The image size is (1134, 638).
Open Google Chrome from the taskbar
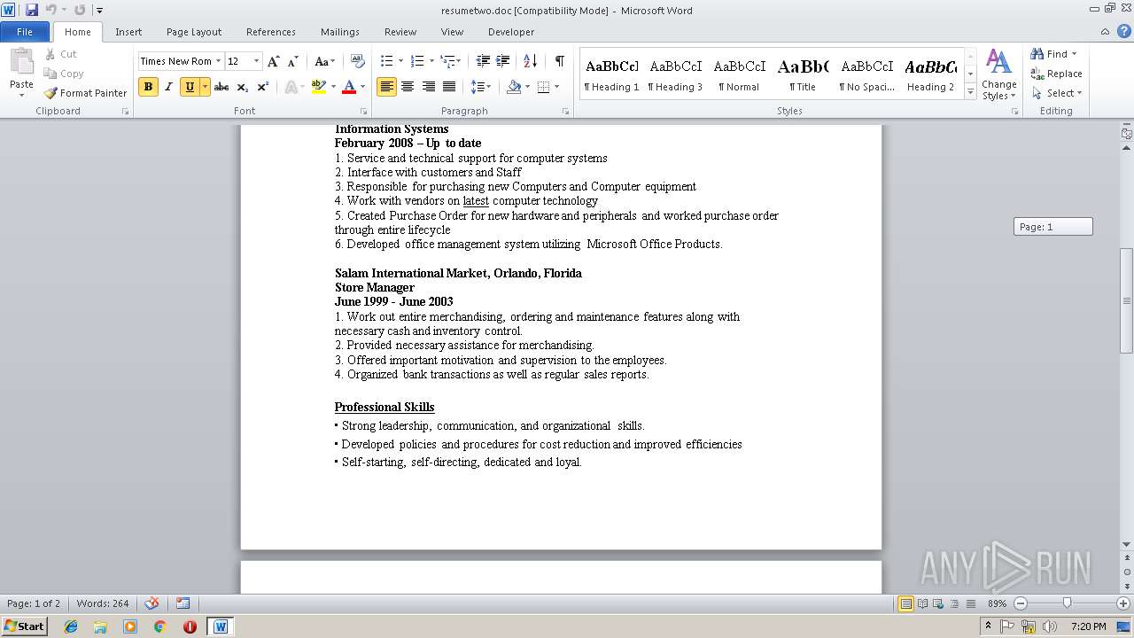click(159, 626)
